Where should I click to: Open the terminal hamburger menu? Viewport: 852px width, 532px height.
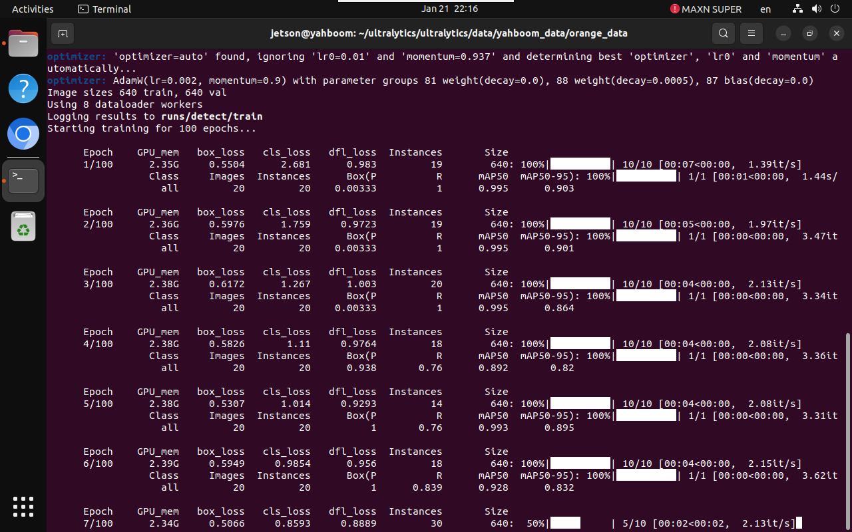[751, 33]
